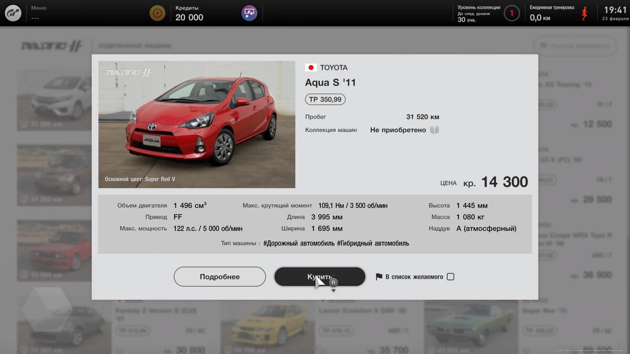This screenshot has height=354, width=630.
Task: Click the 'Кредиты 20 000' counter
Action: coord(190,13)
